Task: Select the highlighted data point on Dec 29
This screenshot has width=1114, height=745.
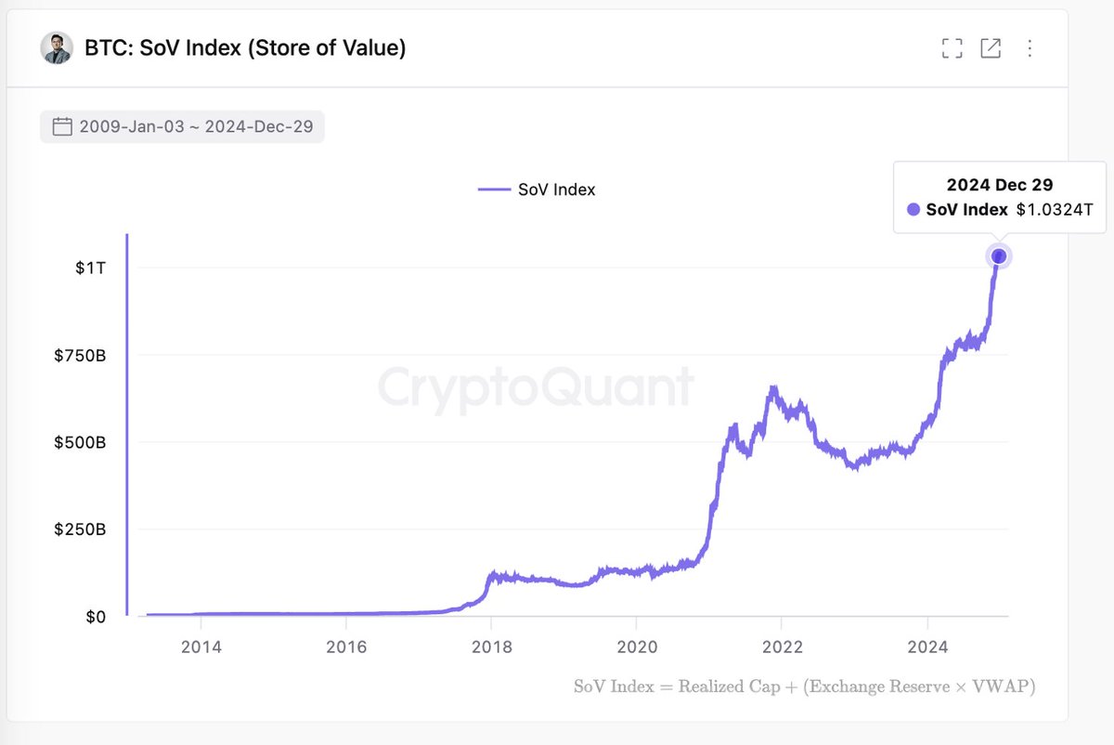Action: 998,255
